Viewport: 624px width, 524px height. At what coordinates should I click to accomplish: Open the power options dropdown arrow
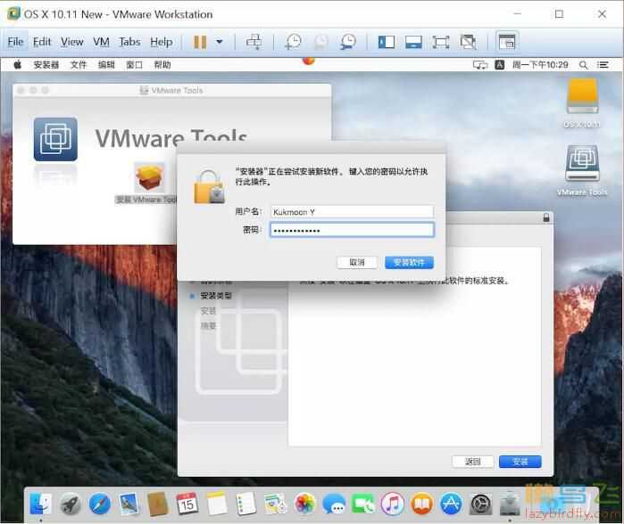(x=220, y=42)
